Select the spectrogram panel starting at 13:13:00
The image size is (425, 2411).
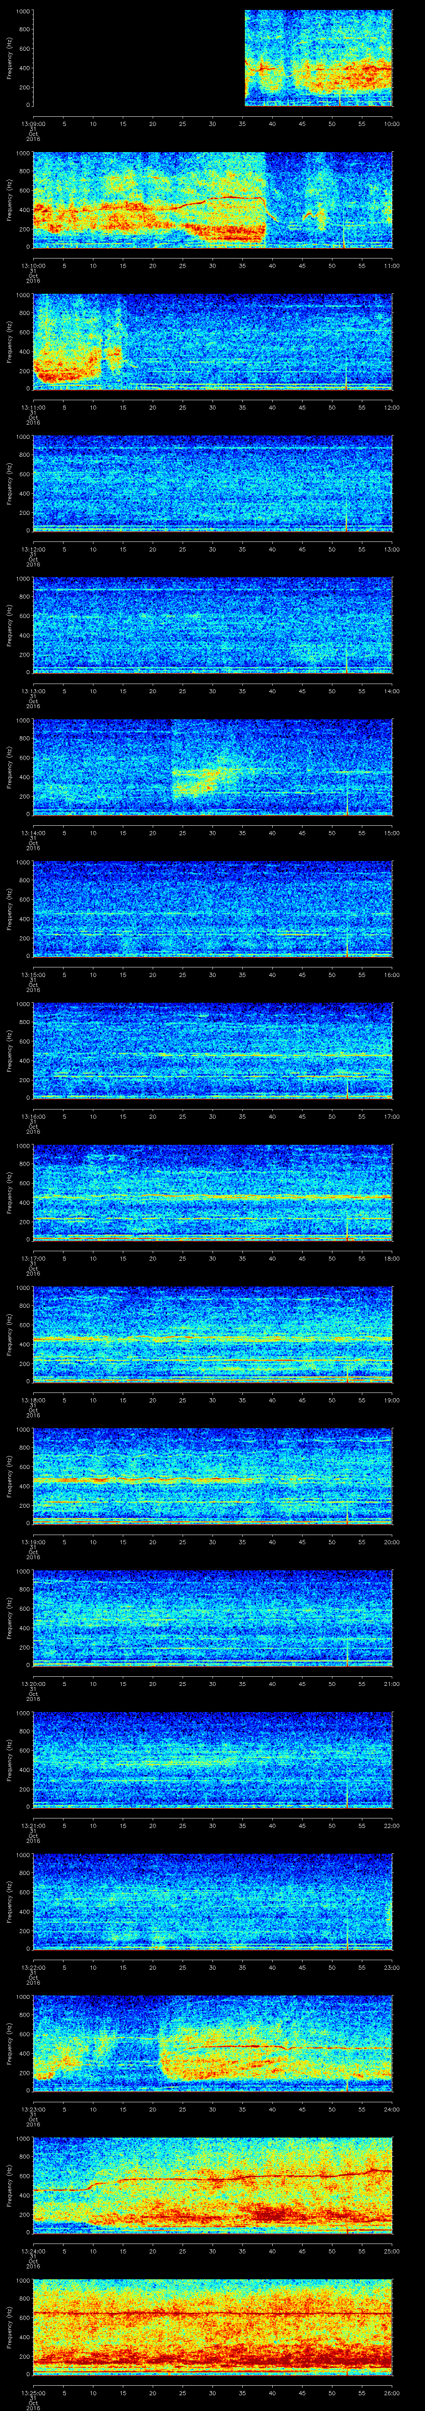point(213,625)
